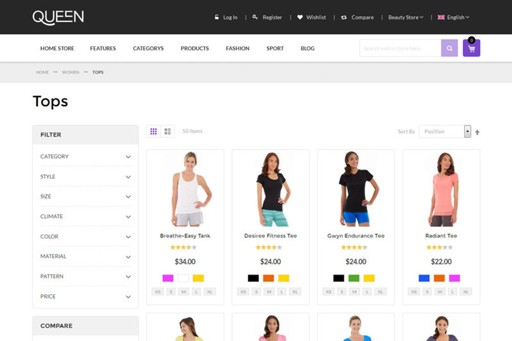512x341 pixels.
Task: Click the sort direction arrow icon
Action: click(x=477, y=132)
